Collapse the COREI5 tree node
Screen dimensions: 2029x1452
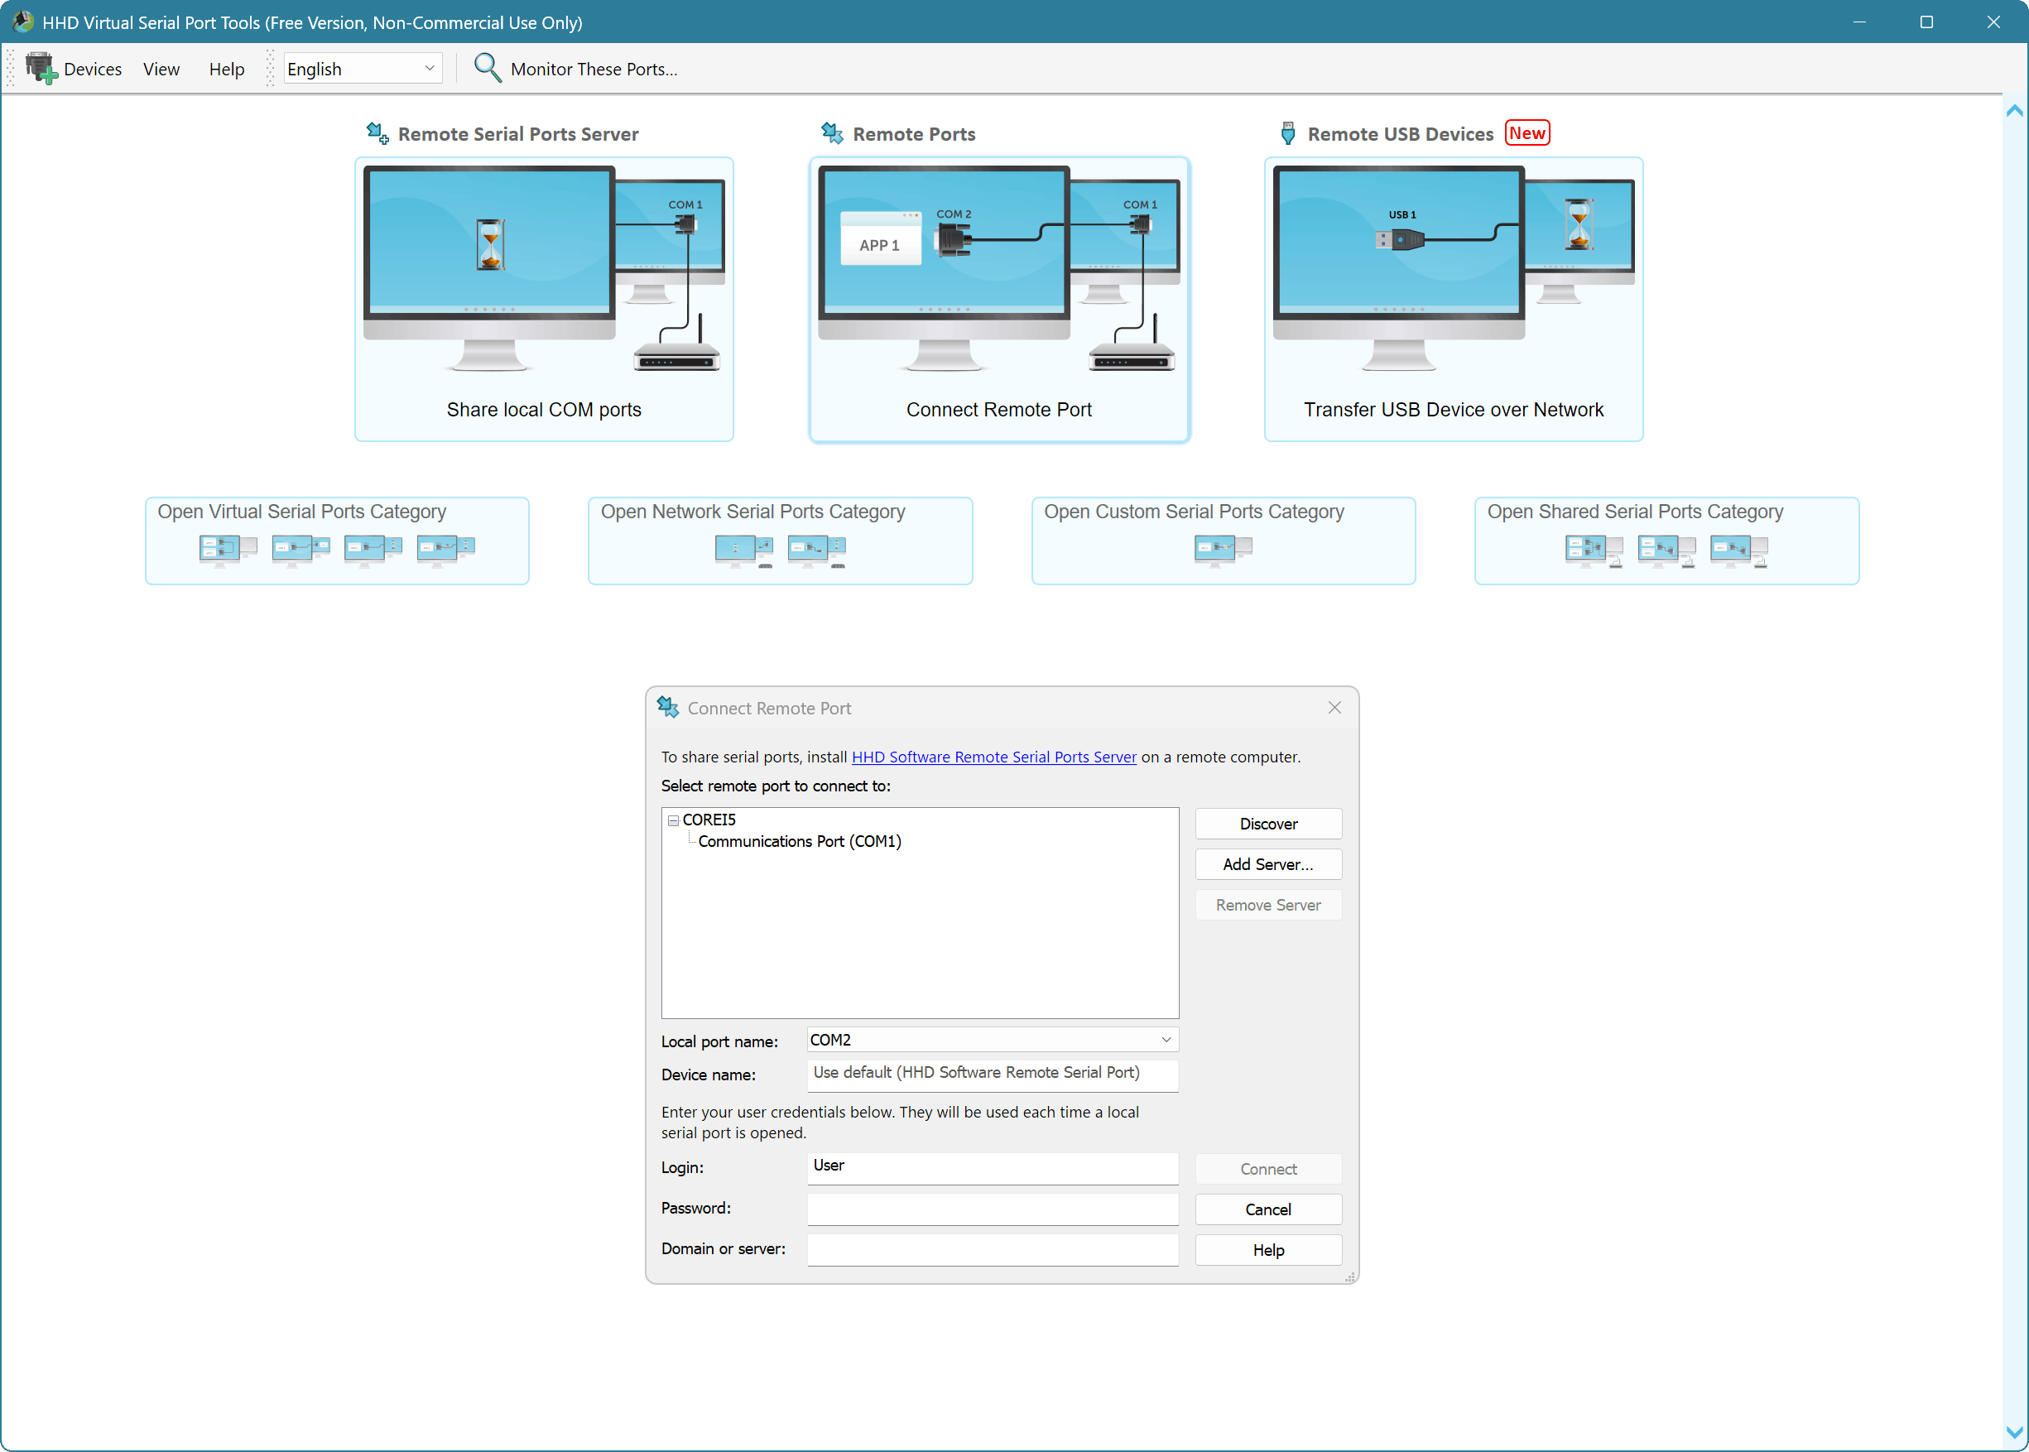(673, 820)
